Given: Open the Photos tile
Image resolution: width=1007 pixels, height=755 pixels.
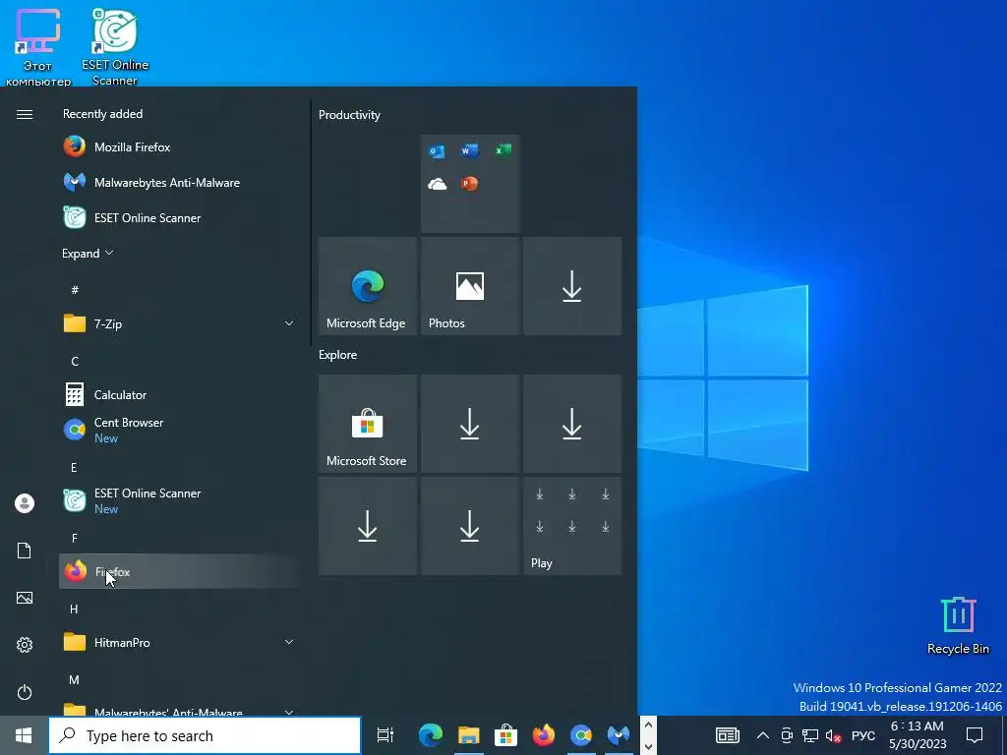Looking at the screenshot, I should click(x=469, y=286).
